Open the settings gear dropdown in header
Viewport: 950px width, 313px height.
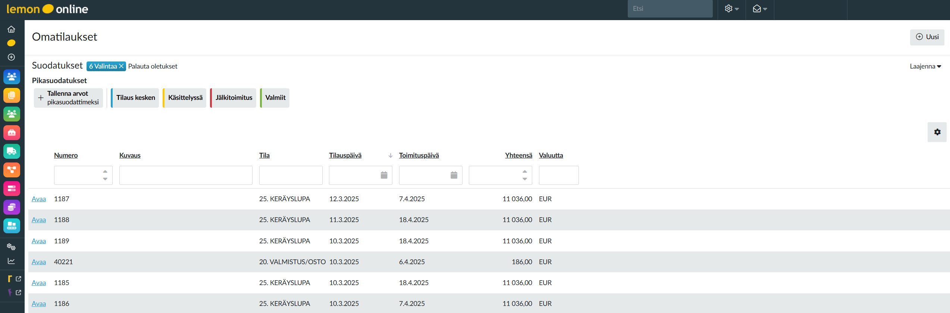[731, 9]
